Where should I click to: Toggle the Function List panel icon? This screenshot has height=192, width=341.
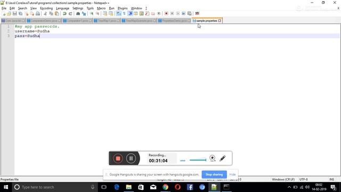tap(147, 13)
